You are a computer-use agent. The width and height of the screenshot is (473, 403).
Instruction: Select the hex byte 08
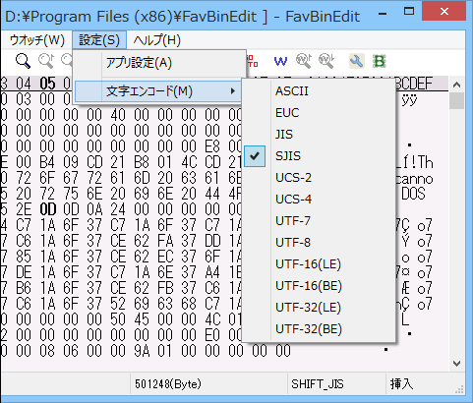click(47, 351)
